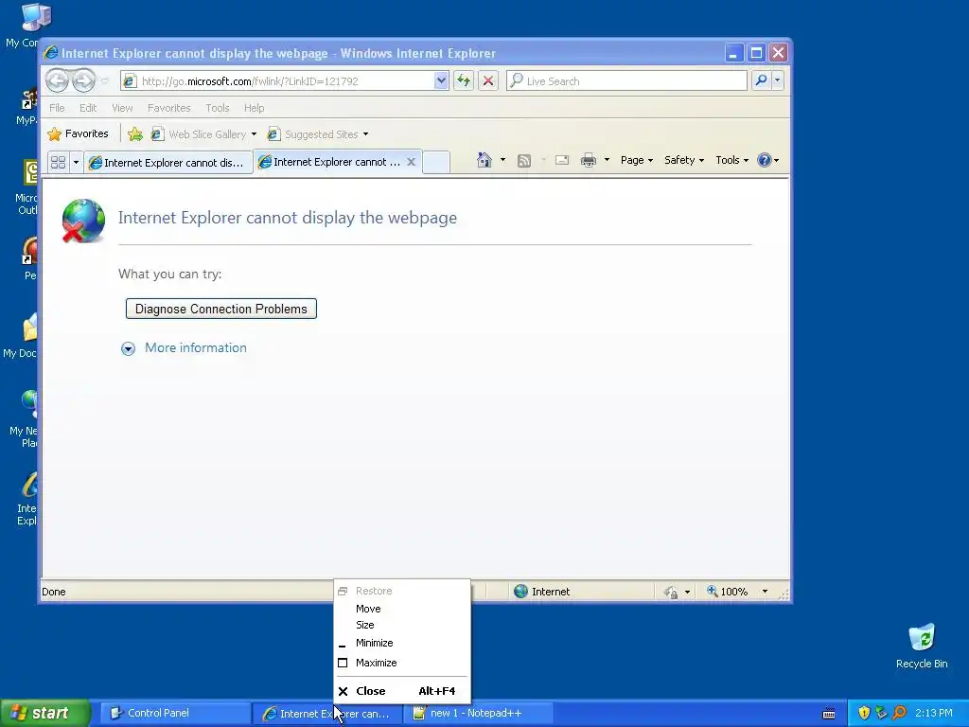Switch to Notepad++ taskbar button
The height and width of the screenshot is (727, 969).
click(478, 713)
